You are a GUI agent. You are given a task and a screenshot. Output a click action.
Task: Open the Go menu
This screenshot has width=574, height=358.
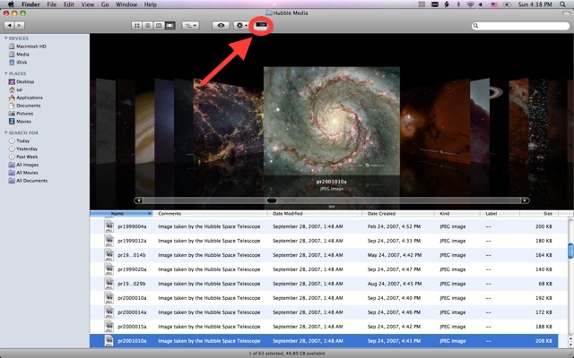click(x=107, y=4)
